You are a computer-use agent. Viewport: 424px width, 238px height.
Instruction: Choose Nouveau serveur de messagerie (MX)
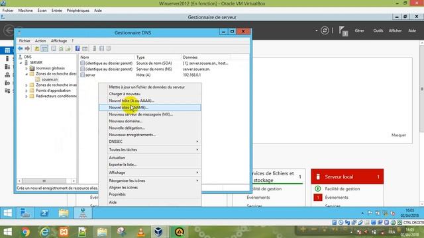tap(150, 114)
